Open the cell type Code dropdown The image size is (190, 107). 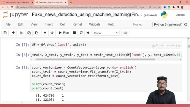(x=106, y=33)
